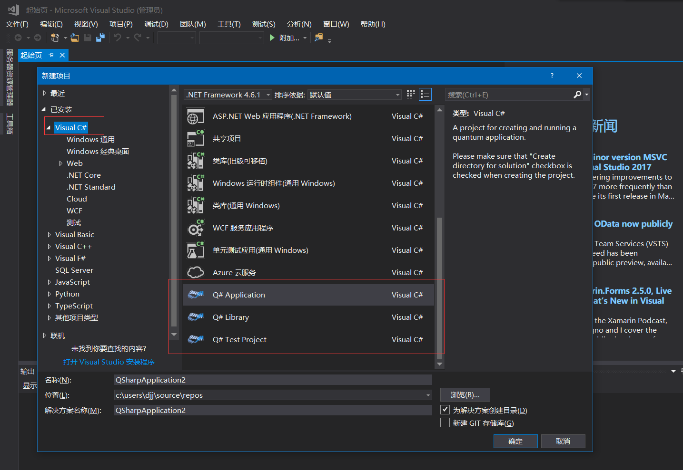Click the solution name input field
The height and width of the screenshot is (470, 683).
[x=273, y=410]
